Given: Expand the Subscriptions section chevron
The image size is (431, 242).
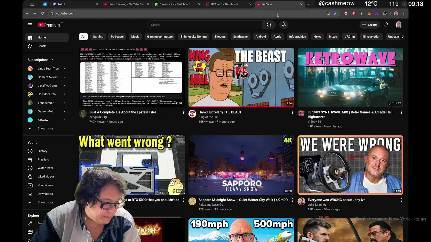Looking at the screenshot, I should [x=52, y=60].
